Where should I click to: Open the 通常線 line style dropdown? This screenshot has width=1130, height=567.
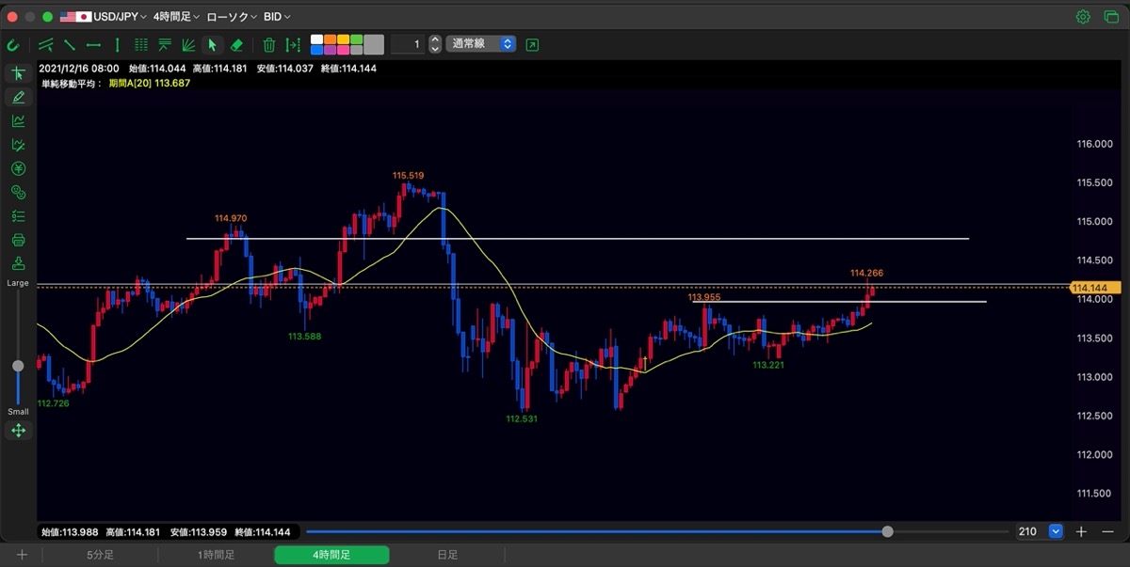point(481,44)
